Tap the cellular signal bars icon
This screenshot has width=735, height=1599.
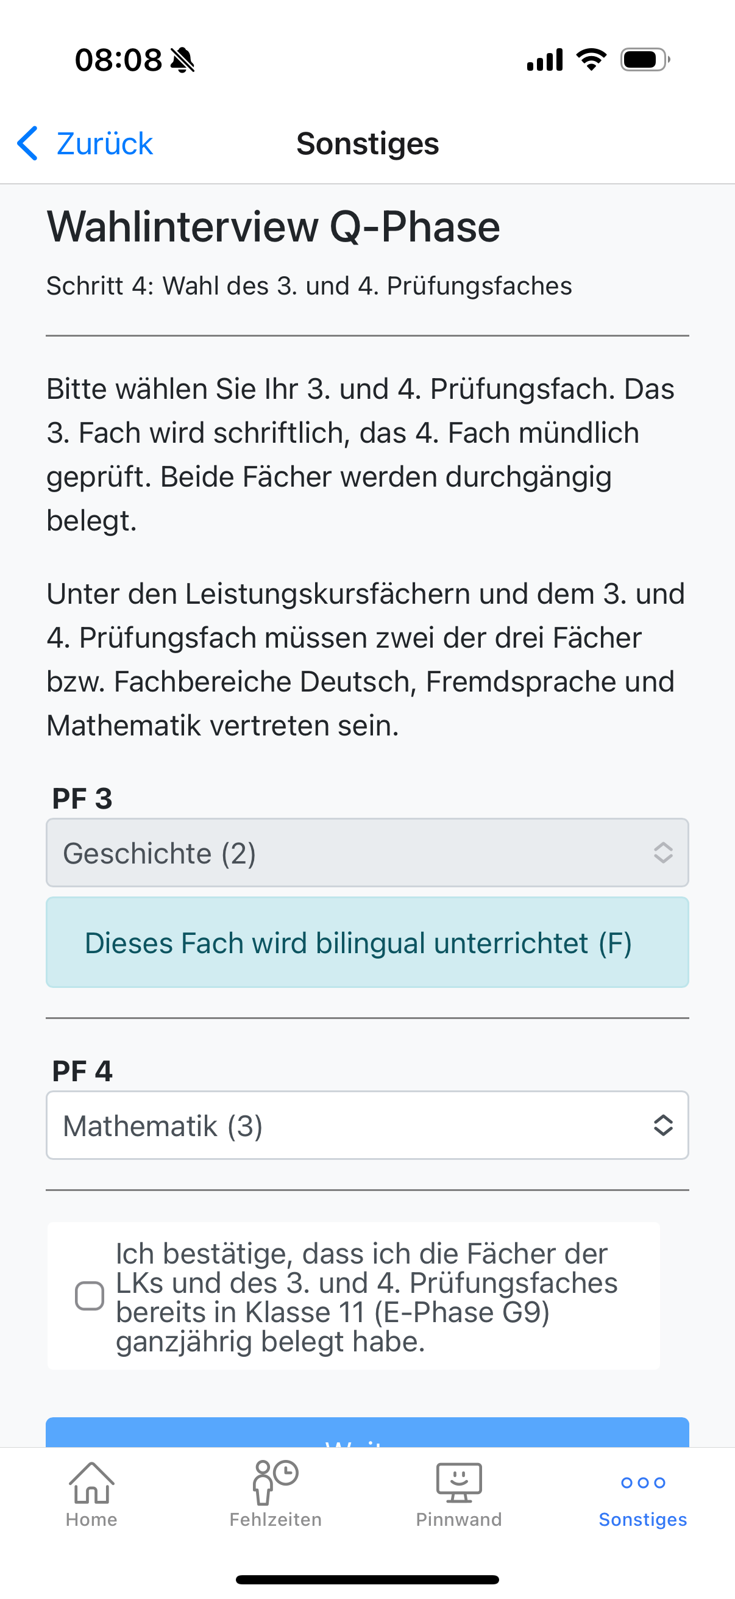545,60
